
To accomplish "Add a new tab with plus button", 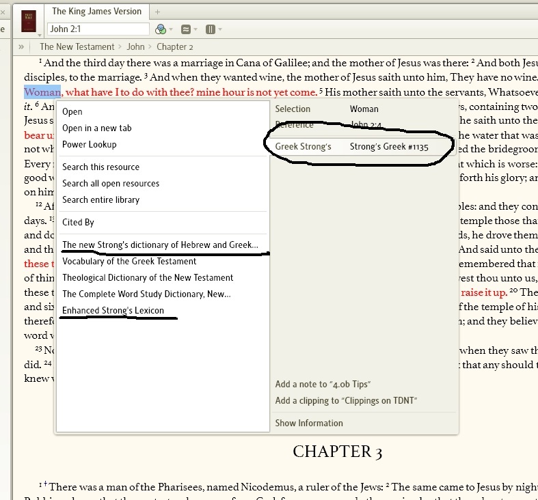I will [157, 12].
